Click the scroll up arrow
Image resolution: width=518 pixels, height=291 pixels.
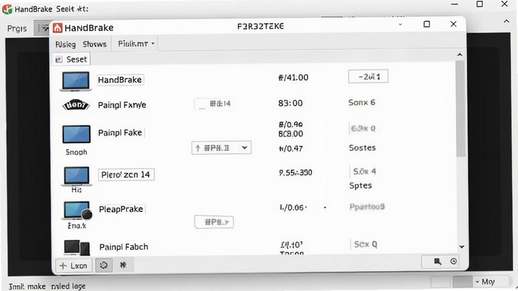(460, 55)
